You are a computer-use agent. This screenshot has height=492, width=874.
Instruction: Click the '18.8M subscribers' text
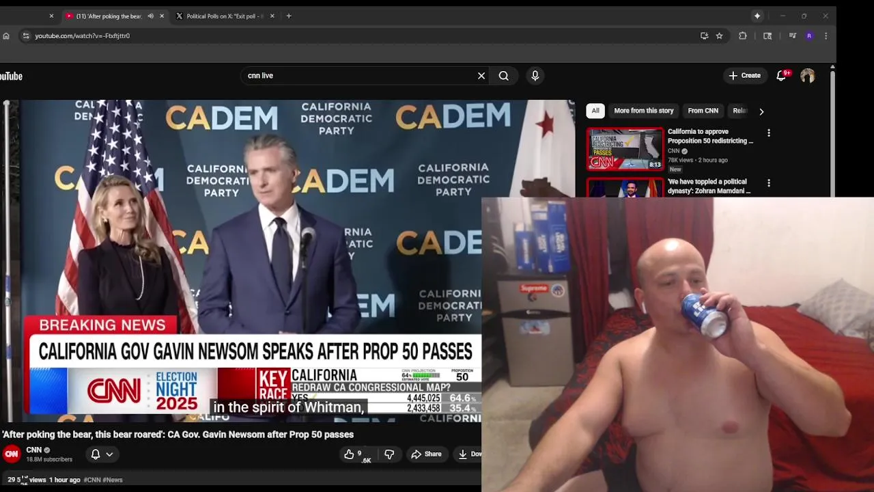coord(49,459)
